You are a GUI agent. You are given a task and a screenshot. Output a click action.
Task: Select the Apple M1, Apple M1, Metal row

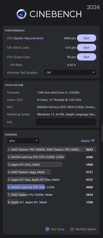pyautogui.click(x=52, y=202)
